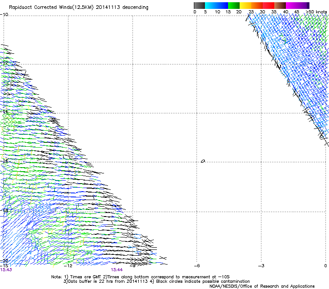This screenshot has height=289, width=329.
Task: Click the '40' label under the color legend
Action: [x=285, y=12]
